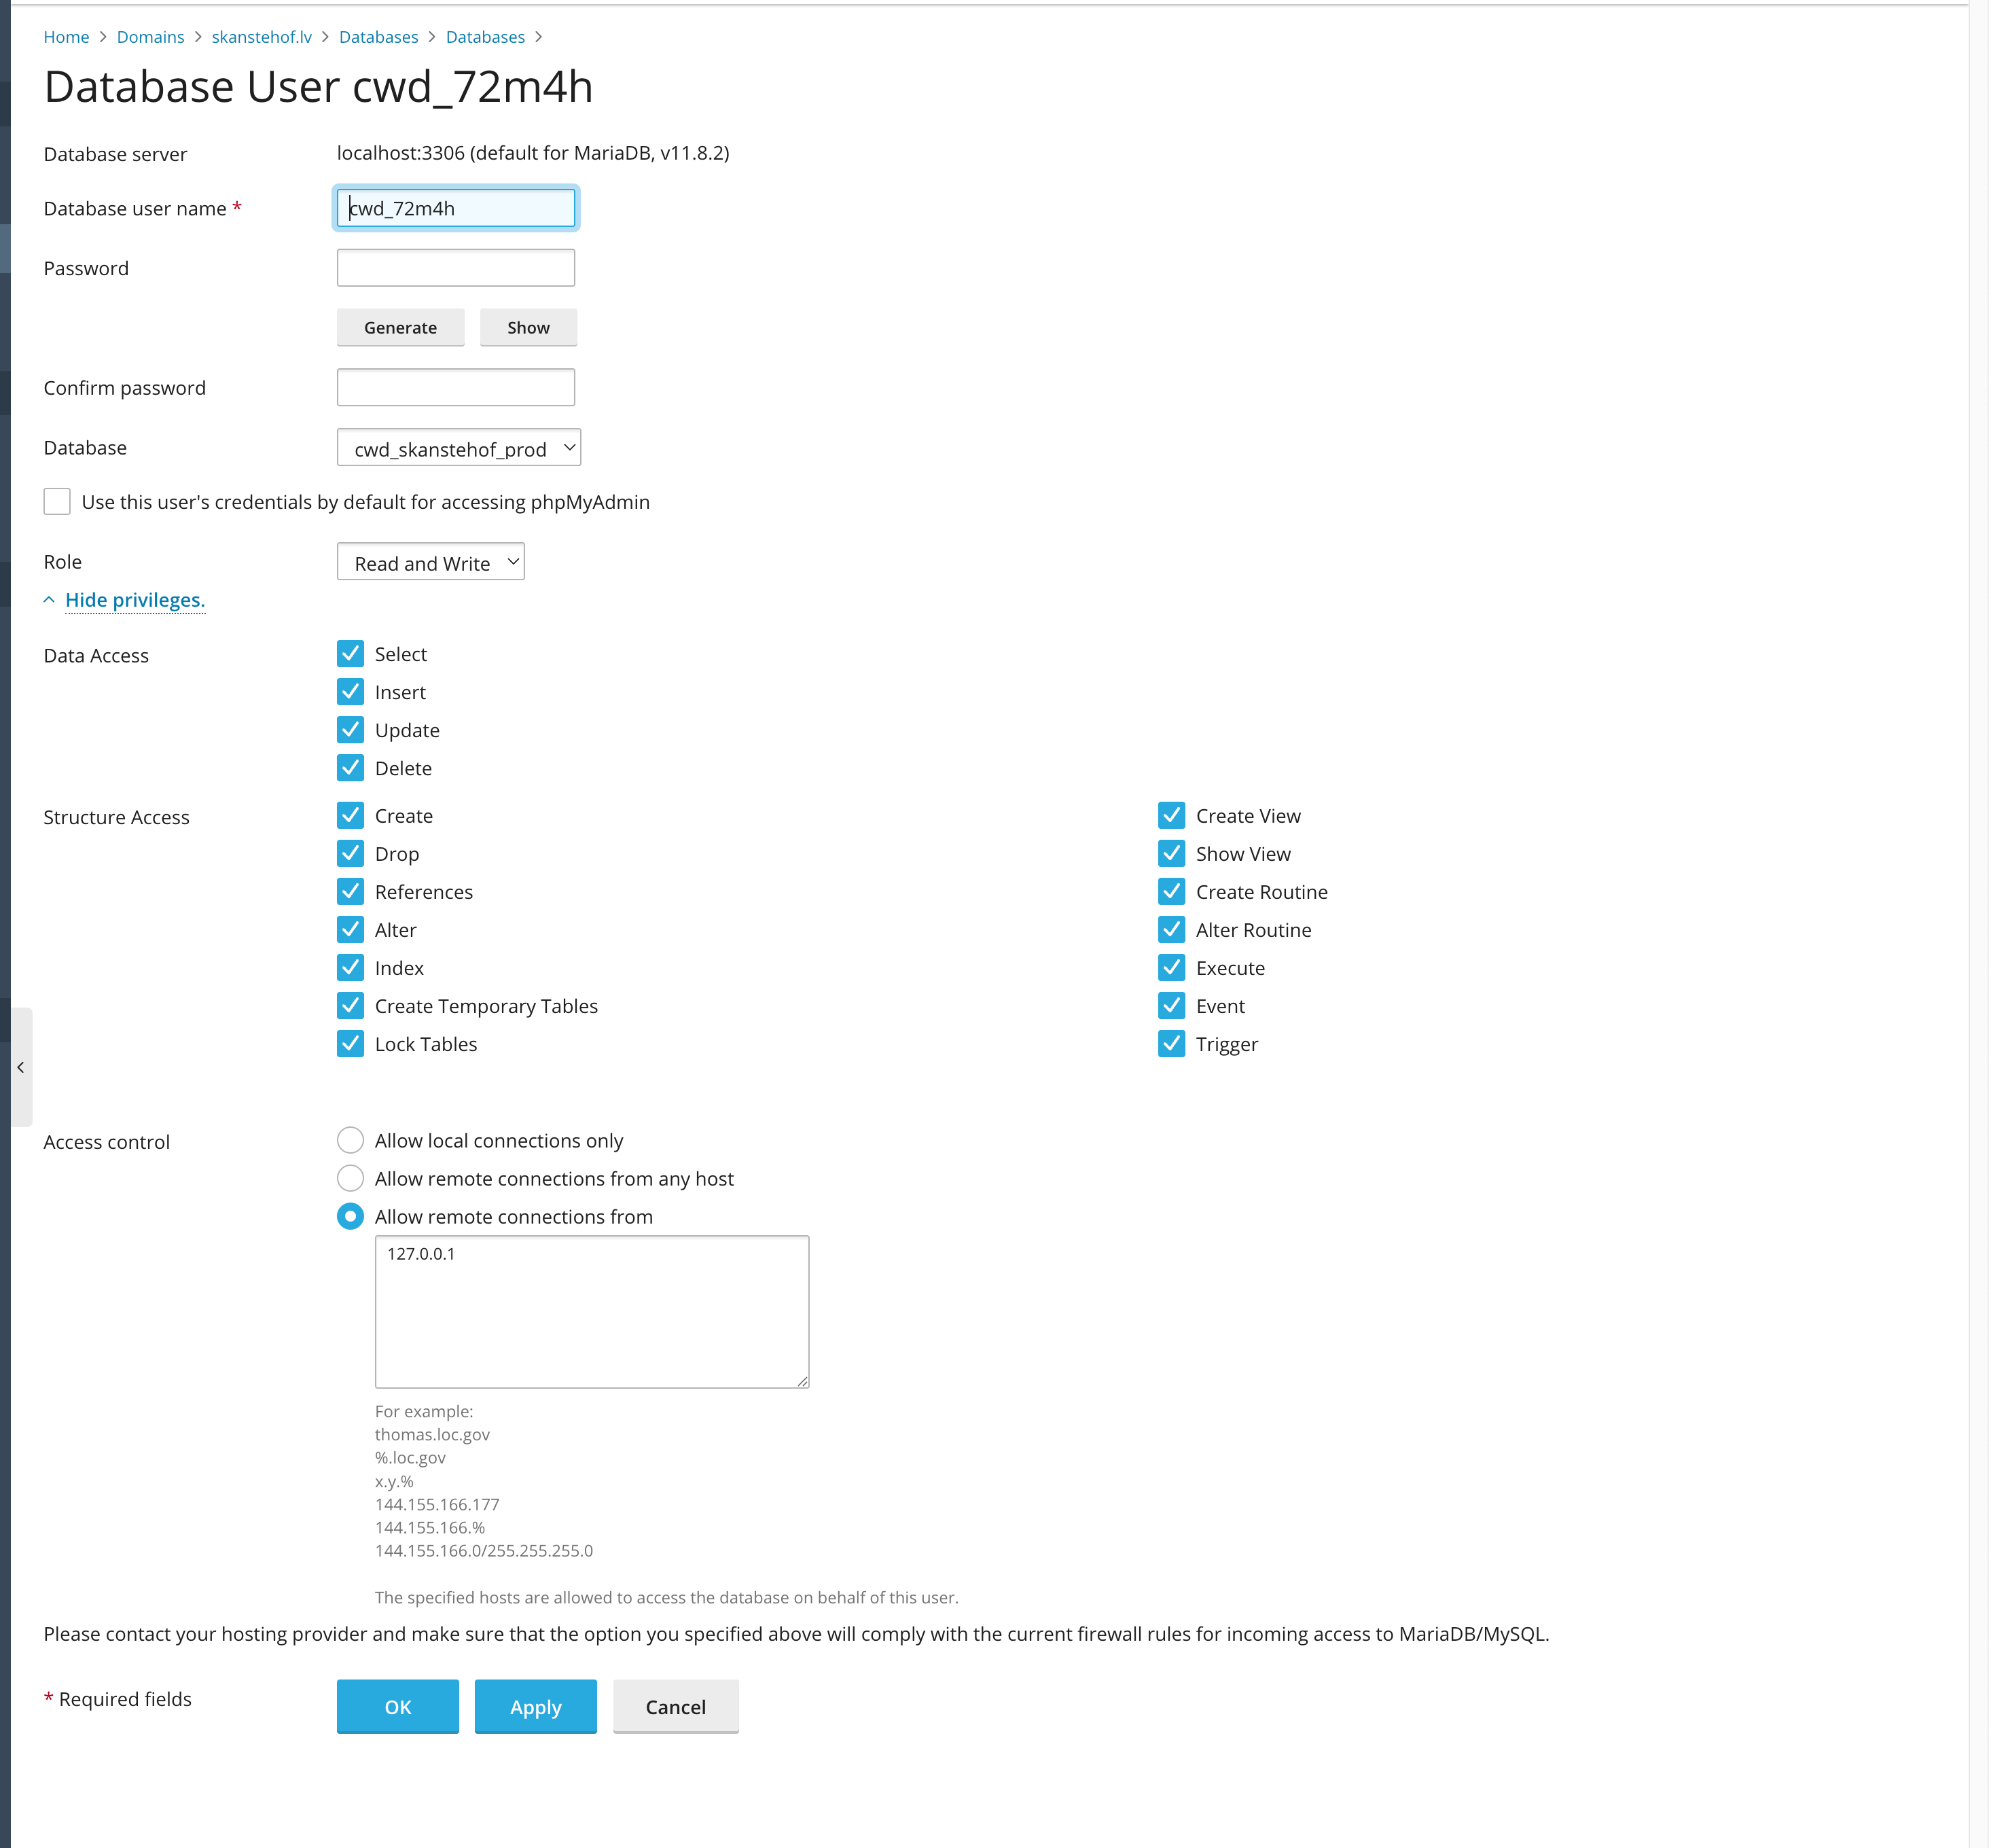Select Allow local connections only
This screenshot has height=1848, width=1989.
point(351,1141)
